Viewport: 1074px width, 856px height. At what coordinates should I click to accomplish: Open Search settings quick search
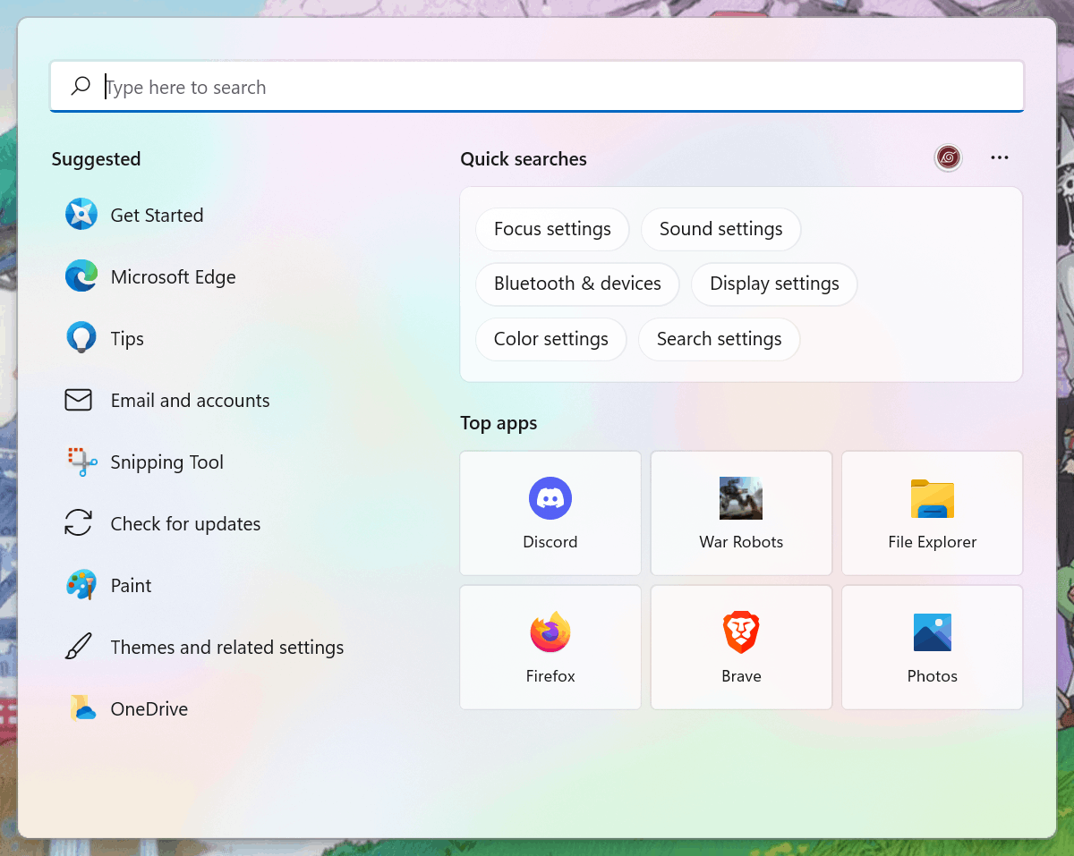click(719, 339)
